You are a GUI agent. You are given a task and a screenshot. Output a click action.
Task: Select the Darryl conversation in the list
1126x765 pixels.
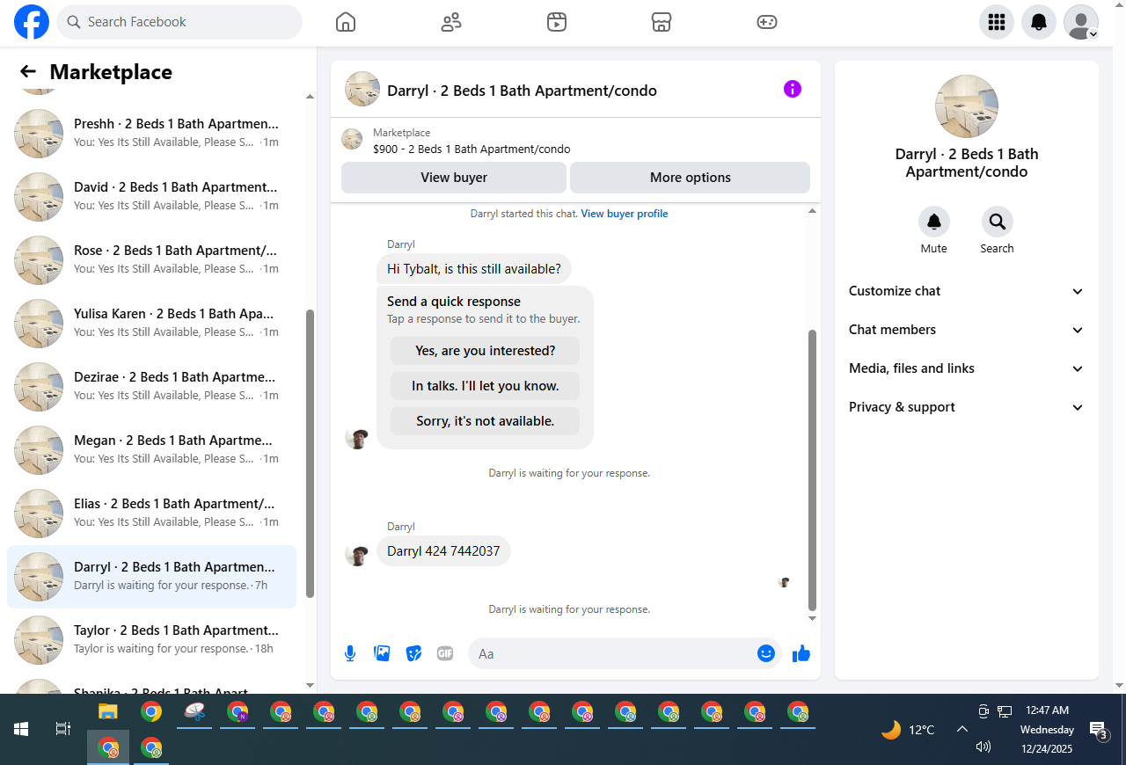pos(151,577)
